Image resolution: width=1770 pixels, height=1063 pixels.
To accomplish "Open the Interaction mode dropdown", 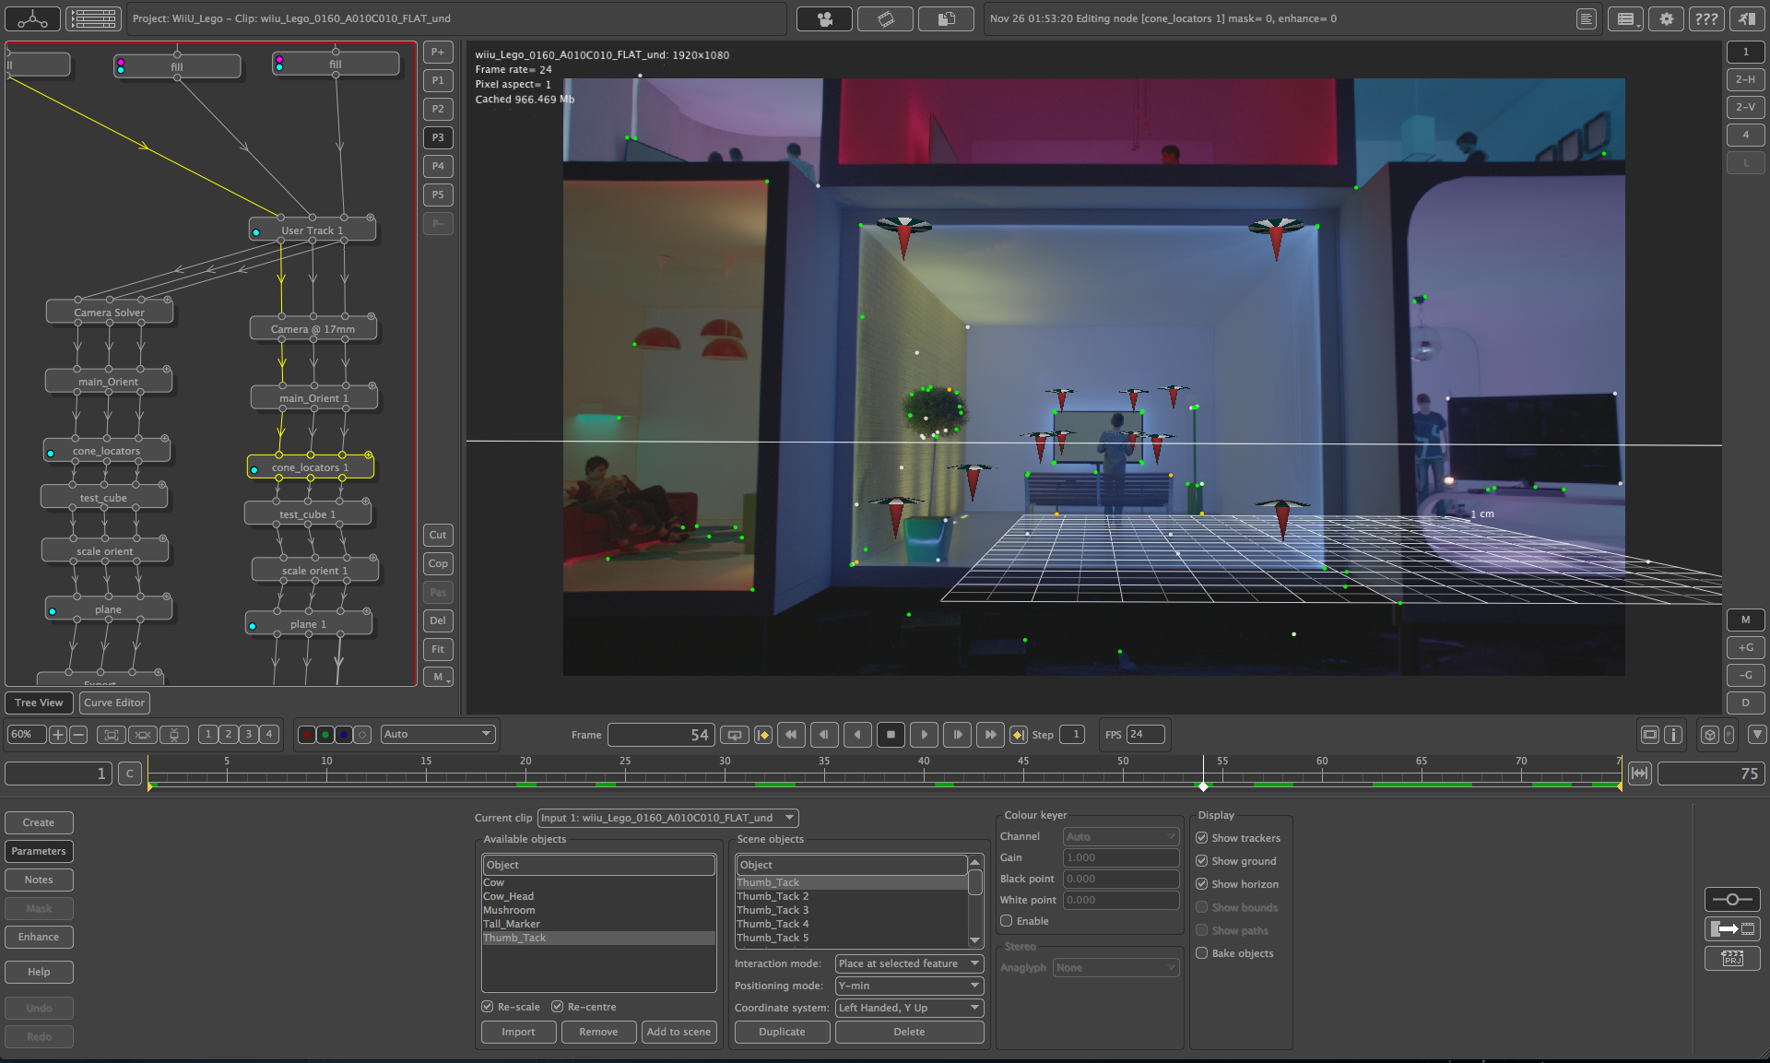I will (x=909, y=963).
